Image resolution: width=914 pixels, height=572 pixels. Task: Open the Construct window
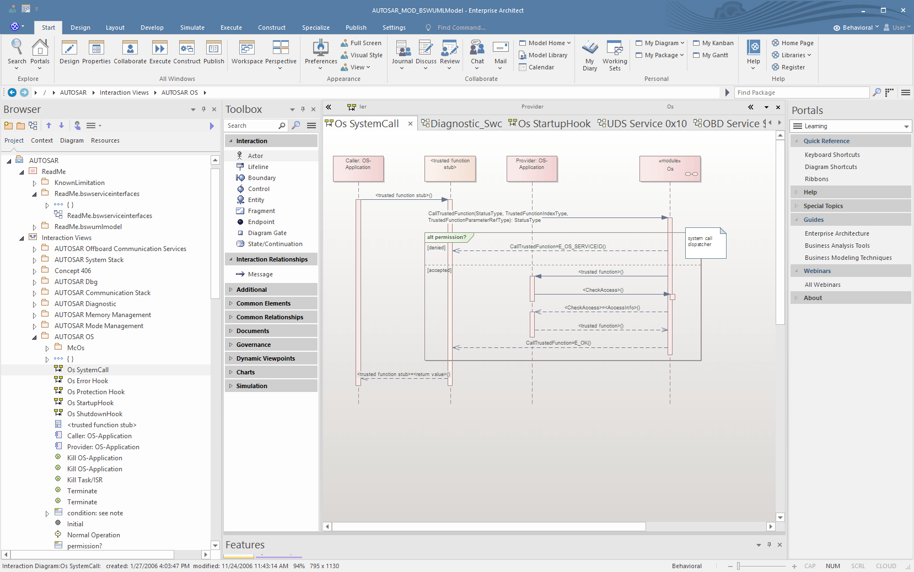click(x=187, y=53)
